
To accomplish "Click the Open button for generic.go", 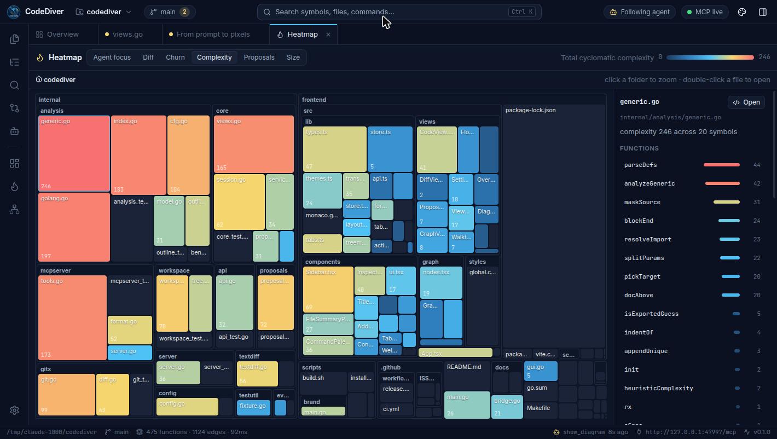I will pos(746,102).
